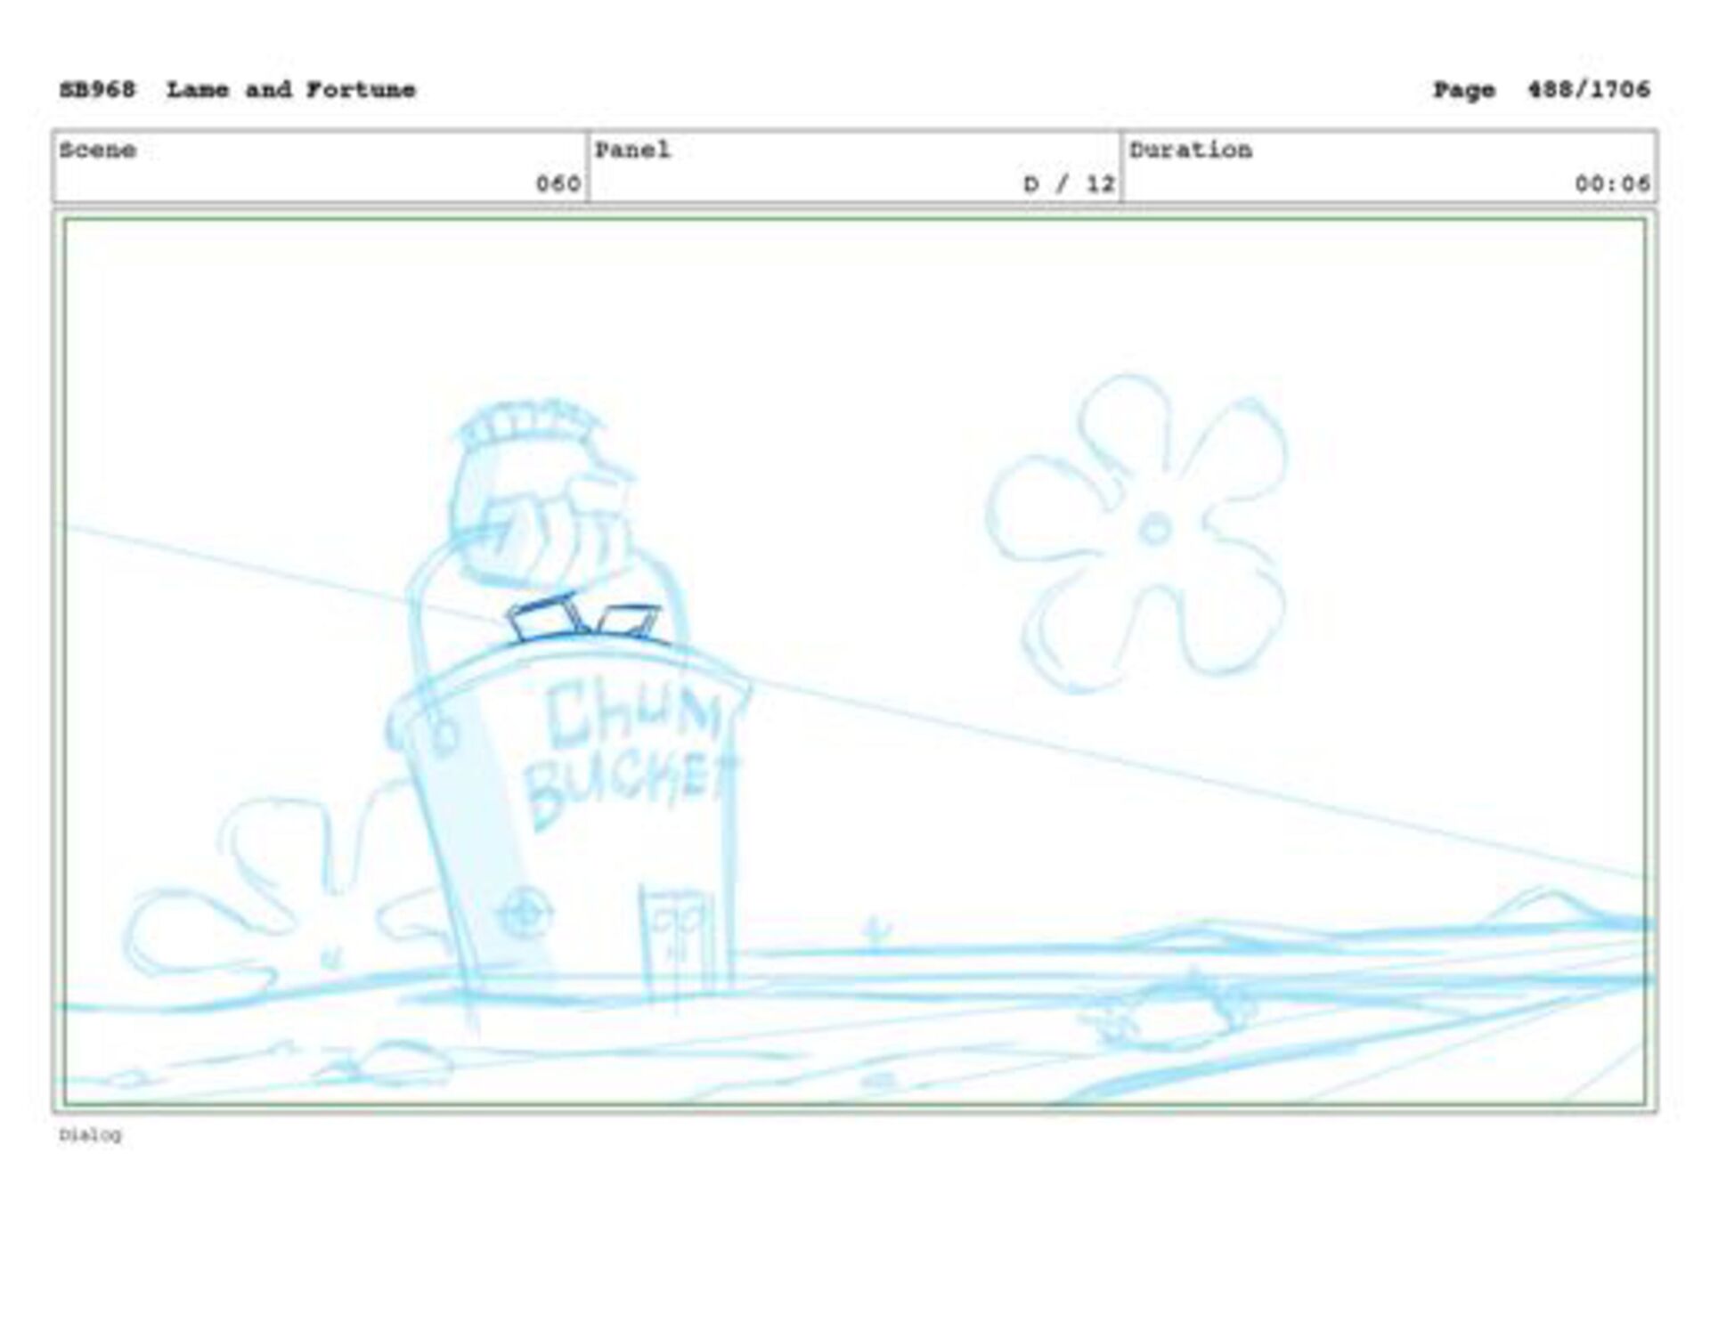
Task: Click the Chum Bucket door sketch
Action: click(677, 944)
